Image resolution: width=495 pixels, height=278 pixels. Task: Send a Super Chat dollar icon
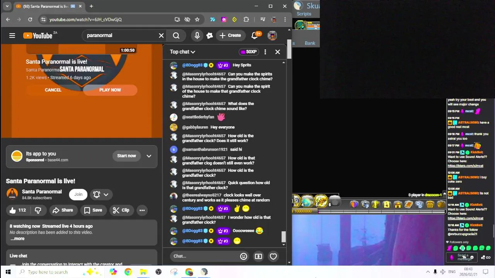258,256
